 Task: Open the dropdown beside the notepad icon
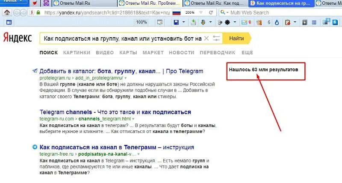(x=295, y=22)
